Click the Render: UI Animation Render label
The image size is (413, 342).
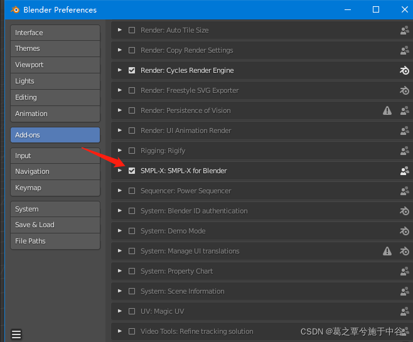click(x=186, y=131)
